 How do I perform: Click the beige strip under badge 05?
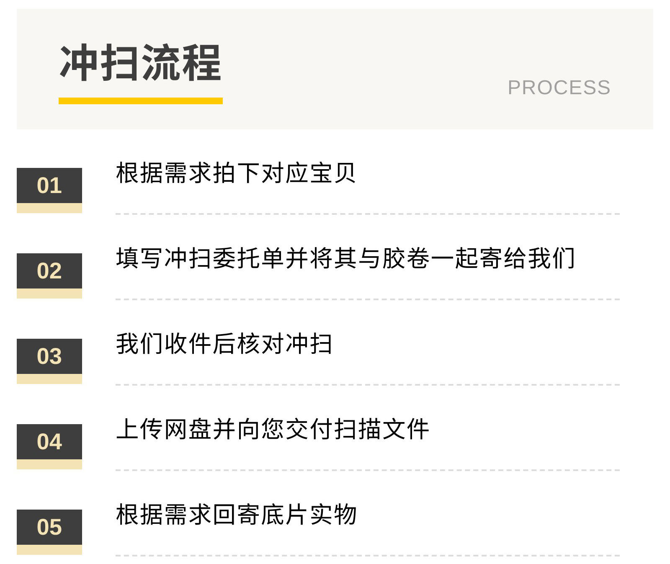tap(49, 550)
